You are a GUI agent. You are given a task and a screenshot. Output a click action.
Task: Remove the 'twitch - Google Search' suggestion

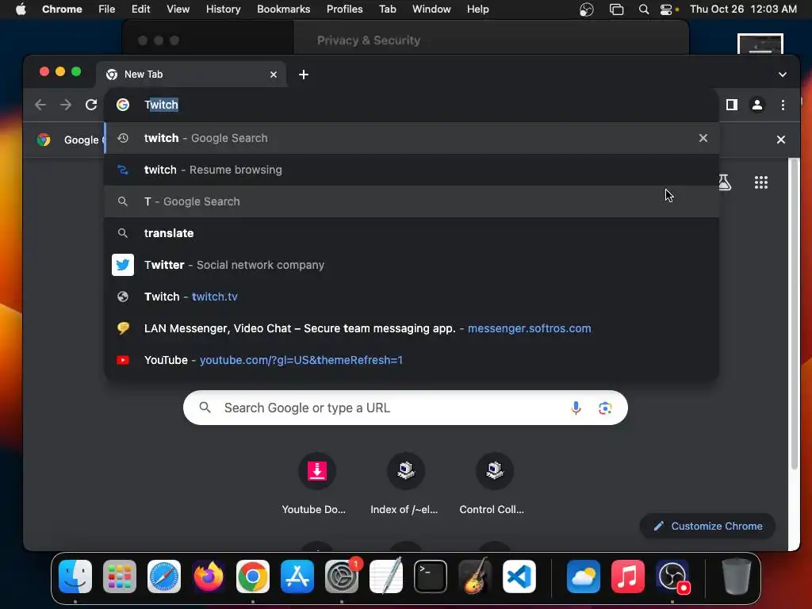(703, 138)
